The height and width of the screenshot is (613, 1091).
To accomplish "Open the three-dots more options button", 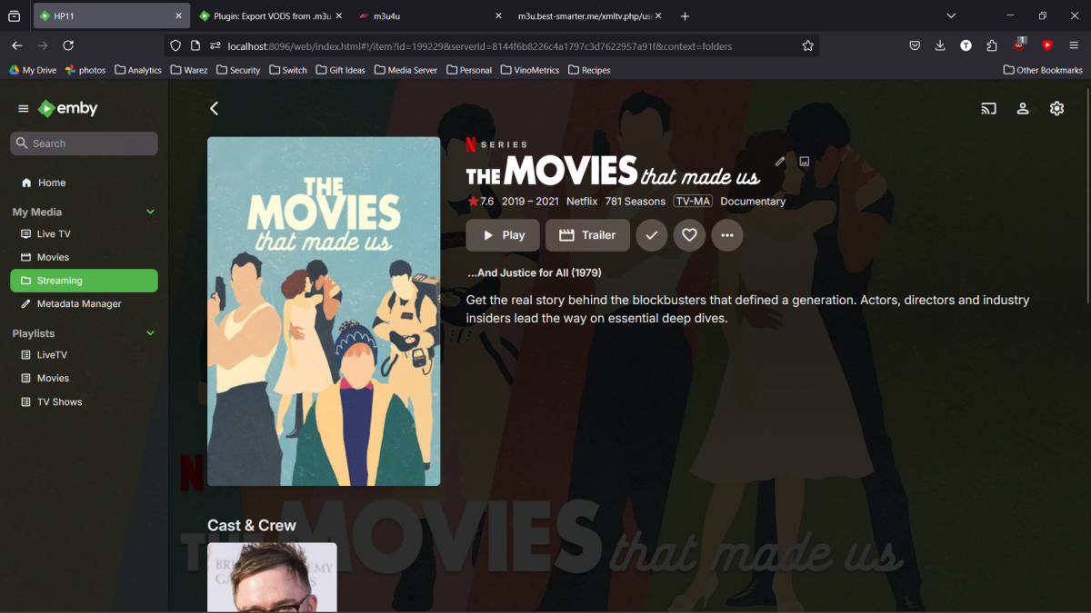I will pyautogui.click(x=727, y=235).
